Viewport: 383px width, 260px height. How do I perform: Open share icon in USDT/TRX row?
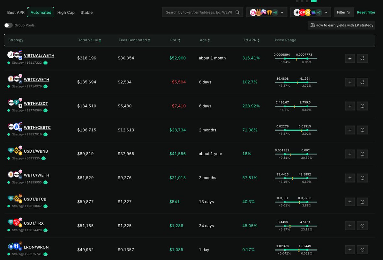click(362, 226)
